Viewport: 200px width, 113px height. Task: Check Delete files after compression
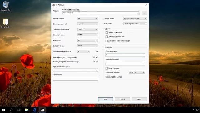[x=107, y=41]
